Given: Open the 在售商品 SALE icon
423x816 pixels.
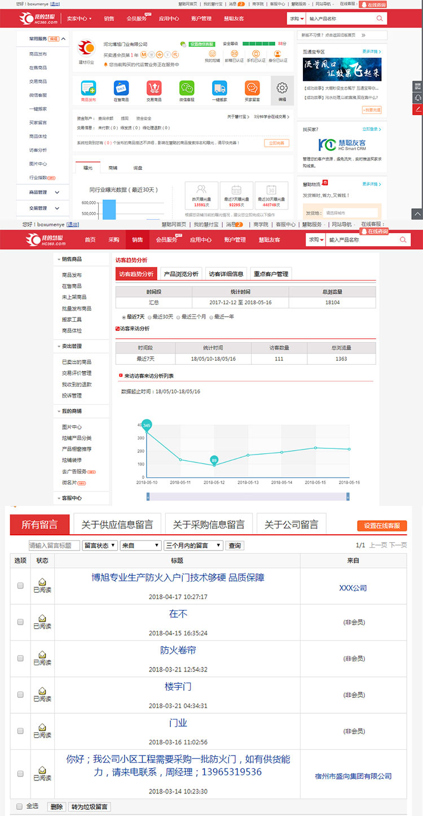Looking at the screenshot, I should click(121, 88).
